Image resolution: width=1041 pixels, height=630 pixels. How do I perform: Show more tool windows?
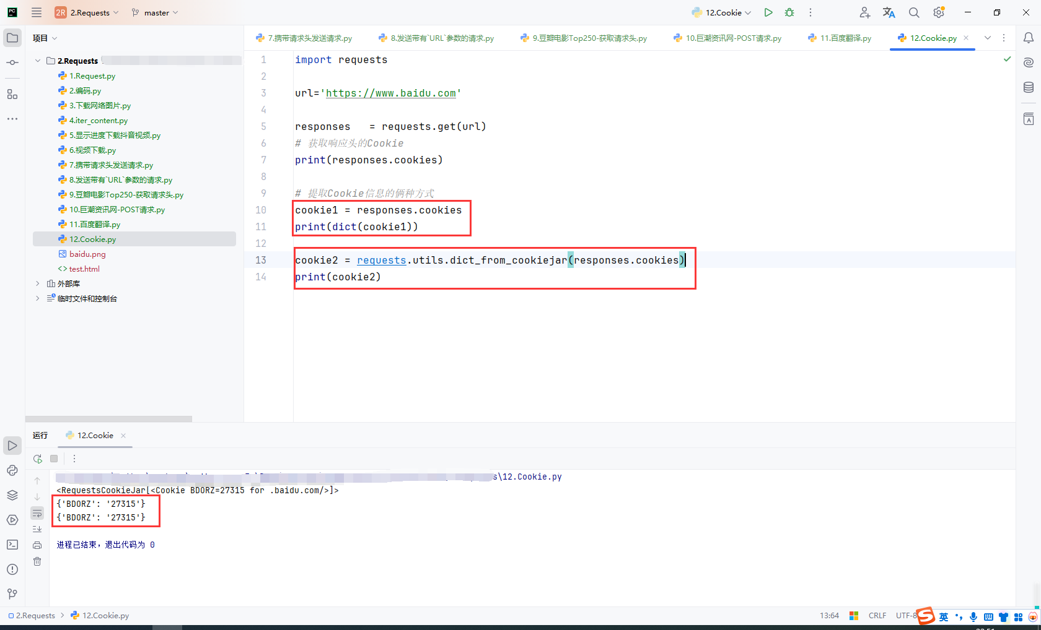(x=12, y=118)
